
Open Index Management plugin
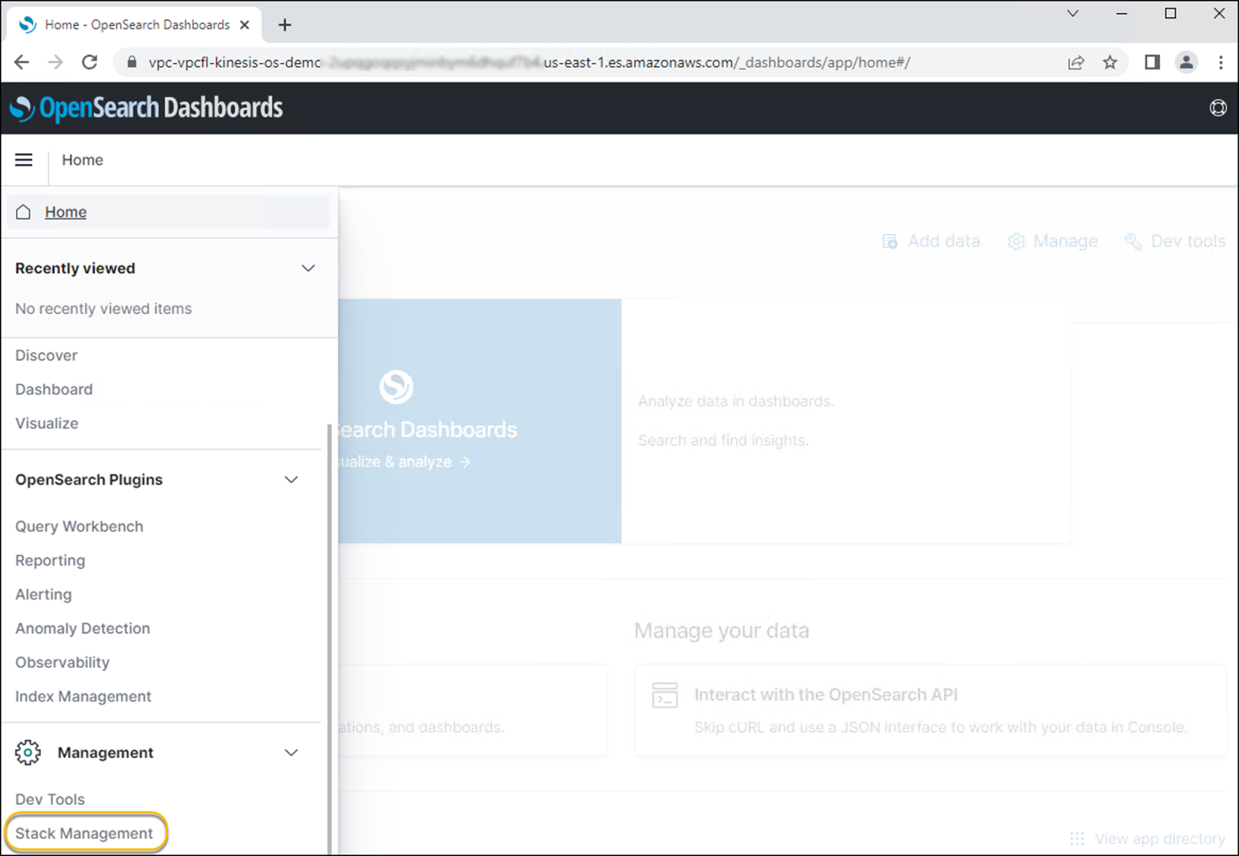pos(83,696)
